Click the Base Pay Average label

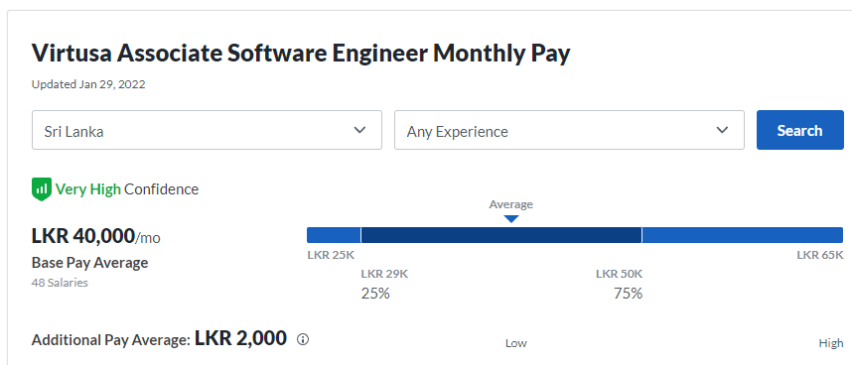click(90, 263)
